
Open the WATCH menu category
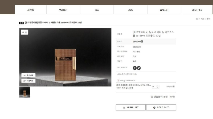63,10
